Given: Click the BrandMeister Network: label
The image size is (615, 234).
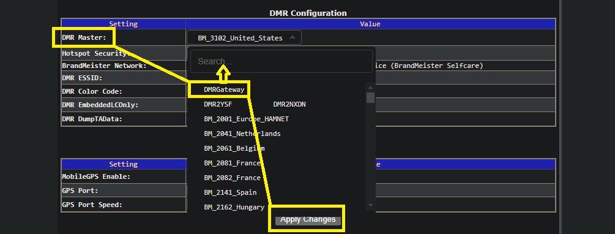Looking at the screenshot, I should 104,66.
